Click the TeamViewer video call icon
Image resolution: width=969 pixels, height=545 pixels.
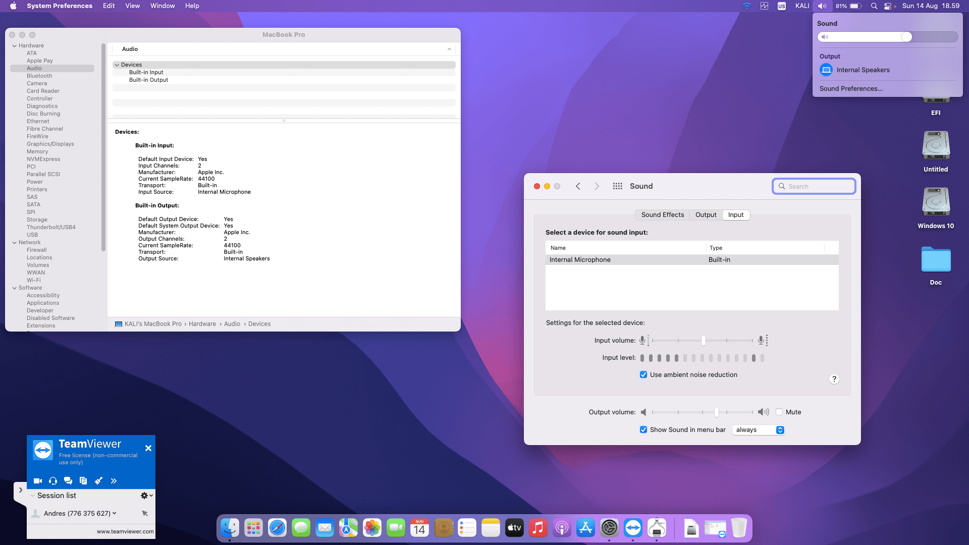38,481
